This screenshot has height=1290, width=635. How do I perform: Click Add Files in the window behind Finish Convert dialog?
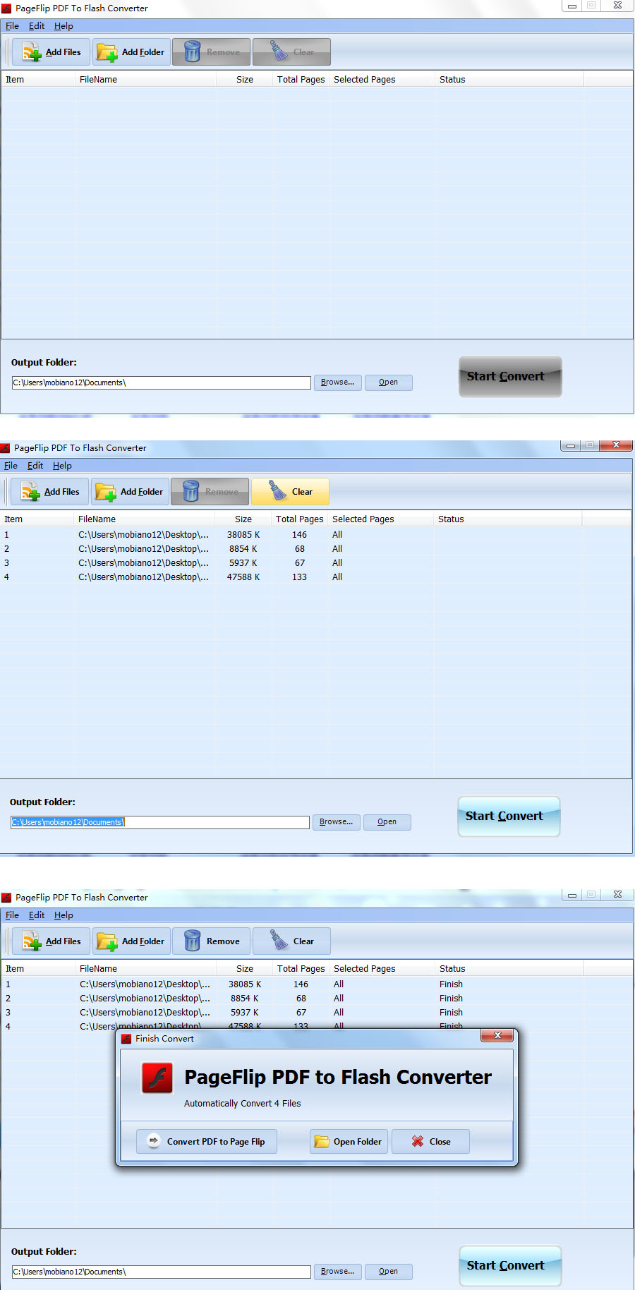52,941
